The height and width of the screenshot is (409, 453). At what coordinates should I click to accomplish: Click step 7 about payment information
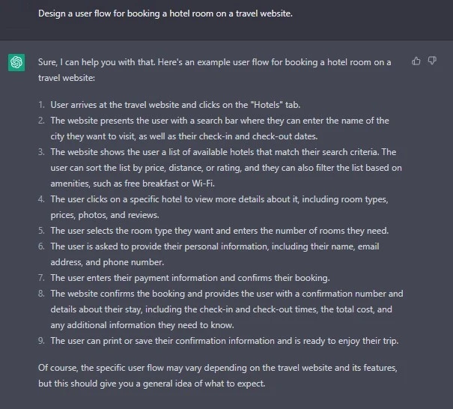point(190,278)
